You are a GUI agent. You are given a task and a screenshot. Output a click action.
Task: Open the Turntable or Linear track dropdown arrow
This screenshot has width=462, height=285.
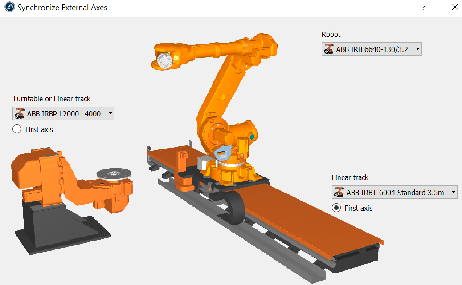coord(110,114)
